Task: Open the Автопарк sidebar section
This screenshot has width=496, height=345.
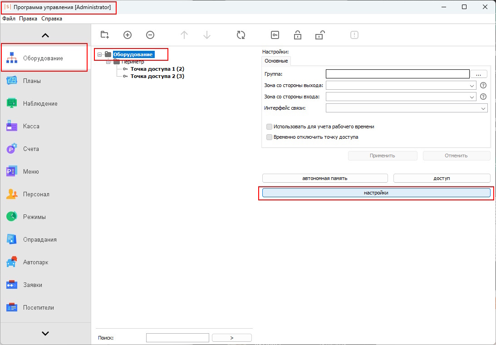Action: pos(45,262)
